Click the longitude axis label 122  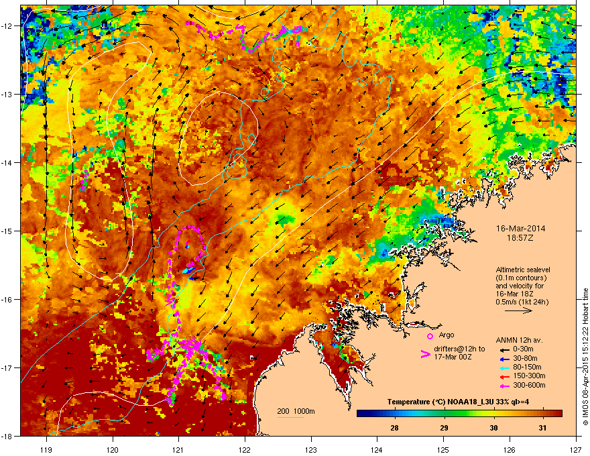tap(245, 449)
